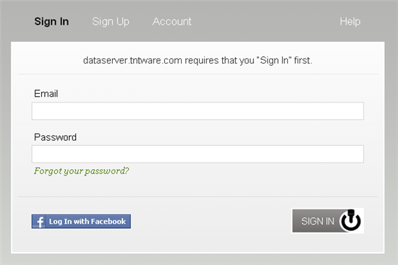
Task: Focus the Password input field
Action: click(x=198, y=154)
